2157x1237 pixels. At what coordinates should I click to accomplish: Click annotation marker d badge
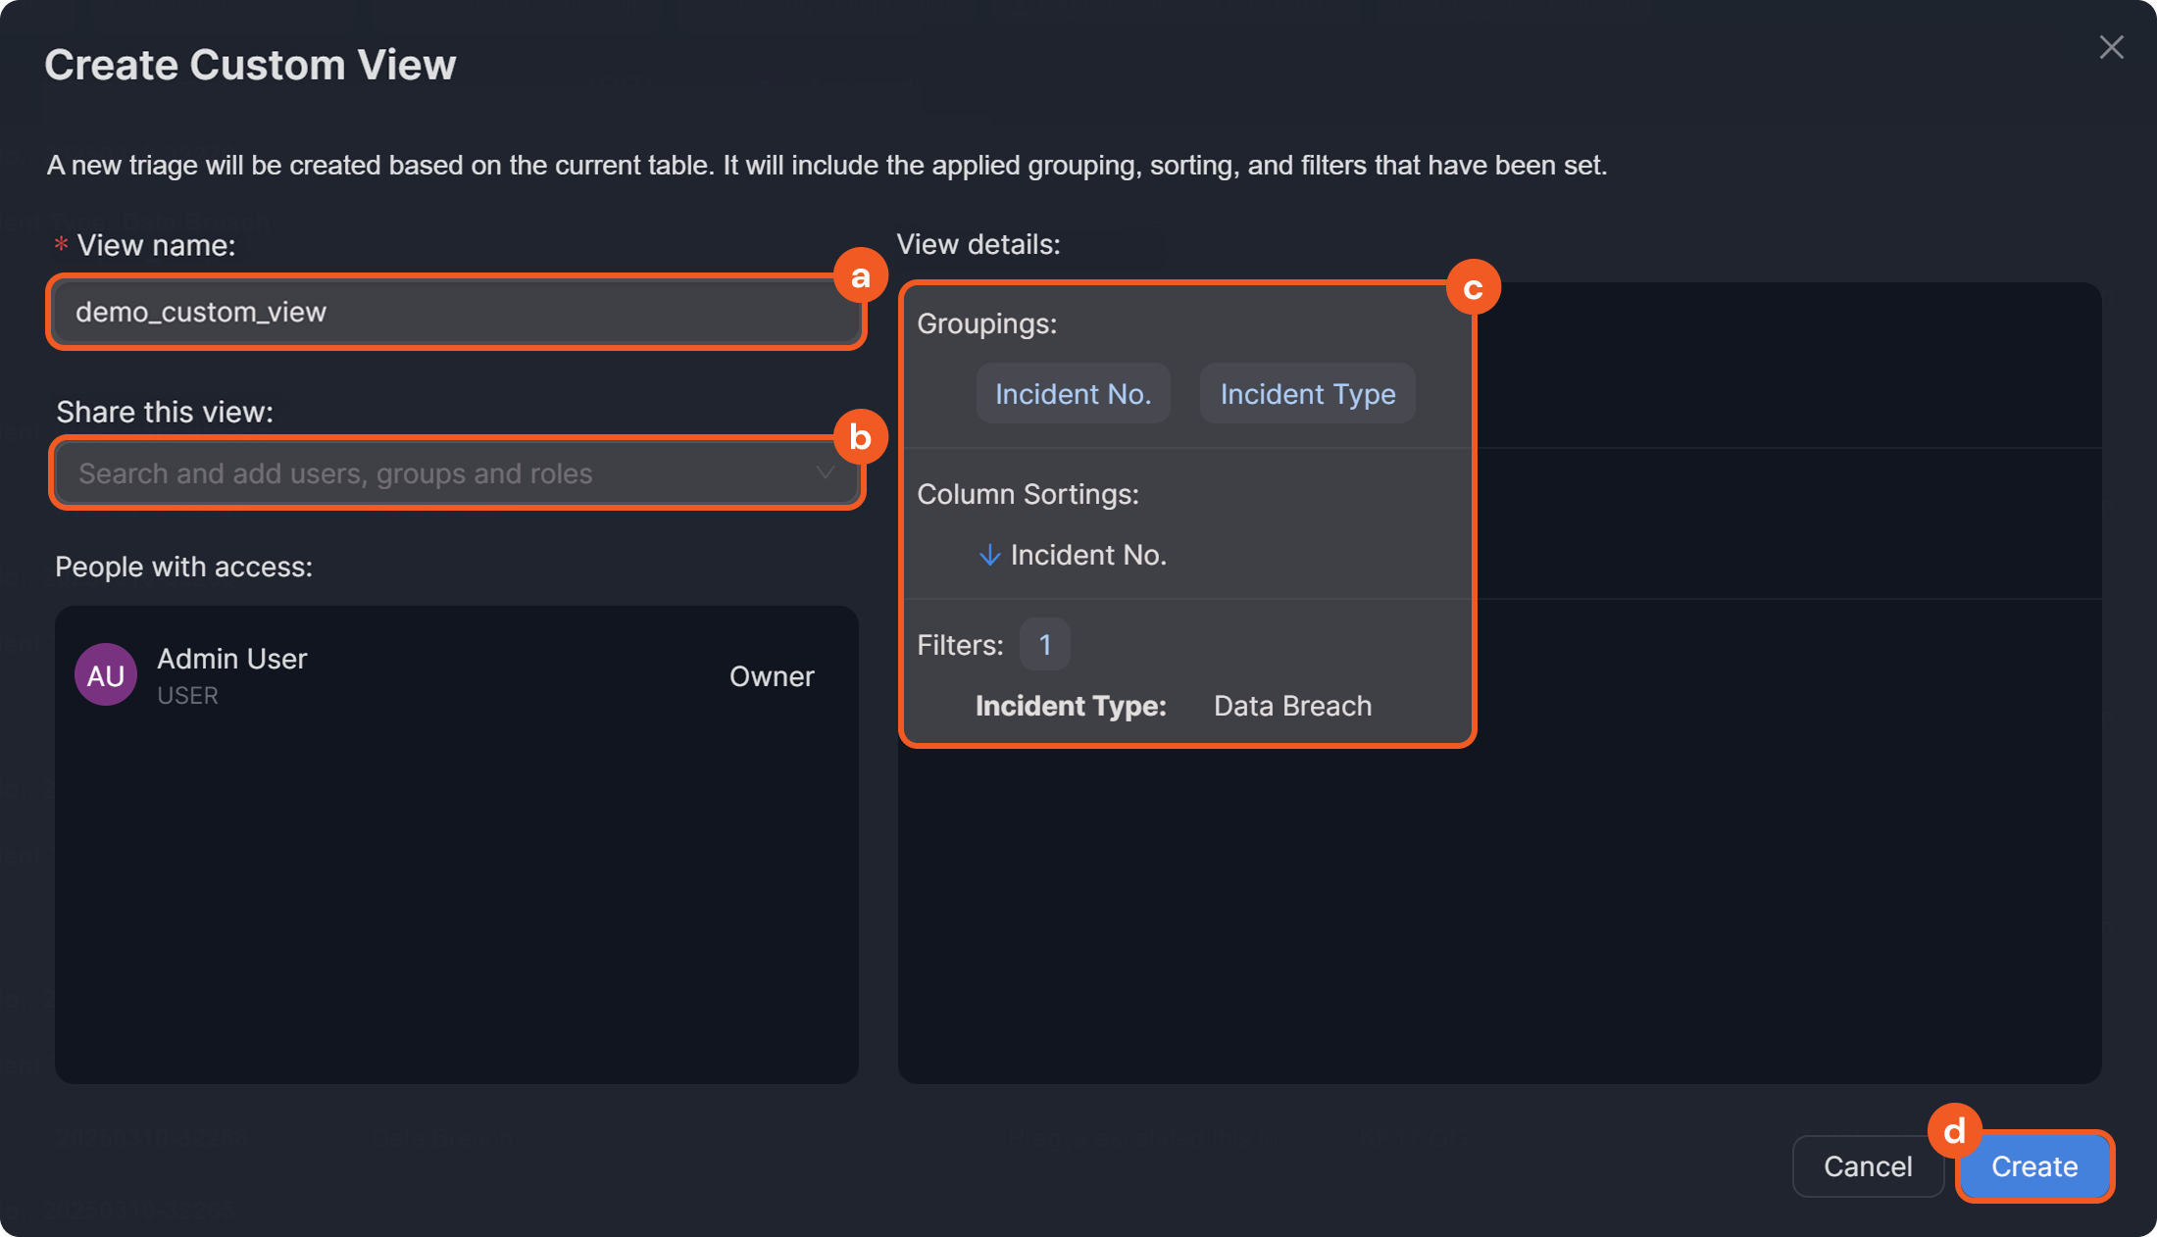(x=1954, y=1131)
